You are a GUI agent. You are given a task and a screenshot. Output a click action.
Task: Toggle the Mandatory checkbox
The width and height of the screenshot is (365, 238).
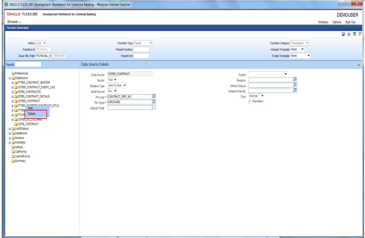coord(250,102)
